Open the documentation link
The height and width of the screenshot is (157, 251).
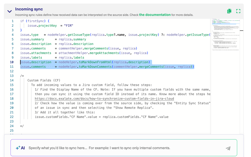coord(155,15)
